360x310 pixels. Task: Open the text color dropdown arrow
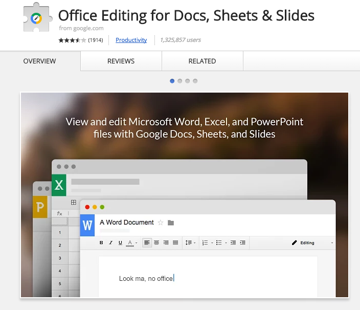point(137,243)
